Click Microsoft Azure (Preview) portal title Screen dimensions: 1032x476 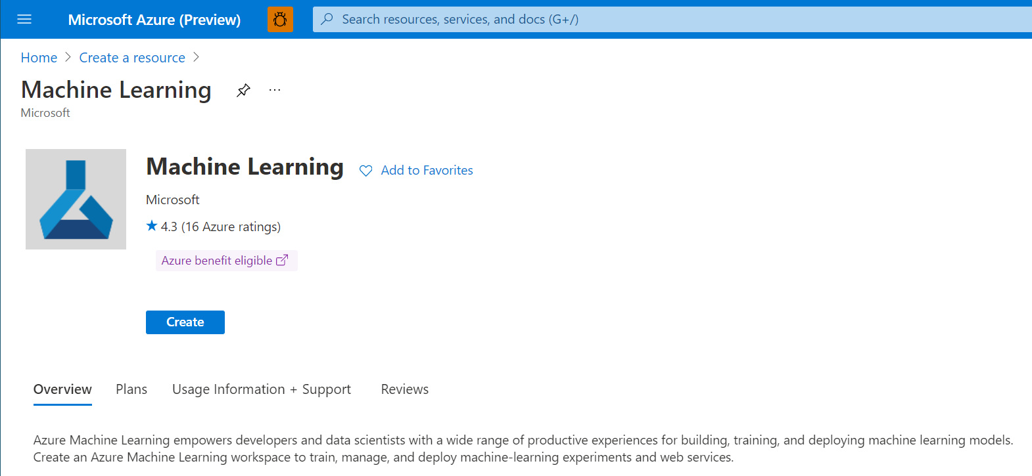154,20
